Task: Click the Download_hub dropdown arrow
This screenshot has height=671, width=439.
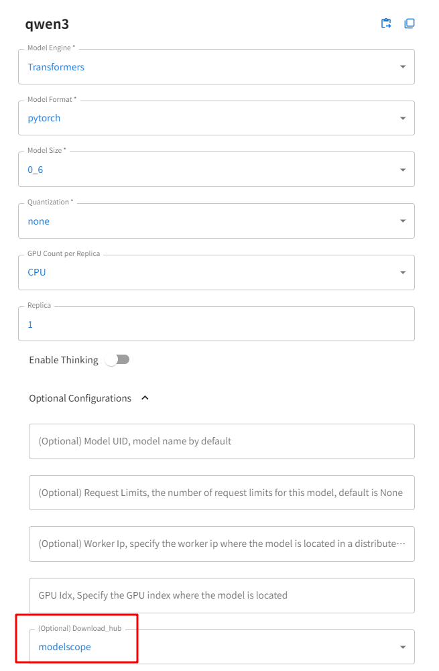Action: pos(402,648)
